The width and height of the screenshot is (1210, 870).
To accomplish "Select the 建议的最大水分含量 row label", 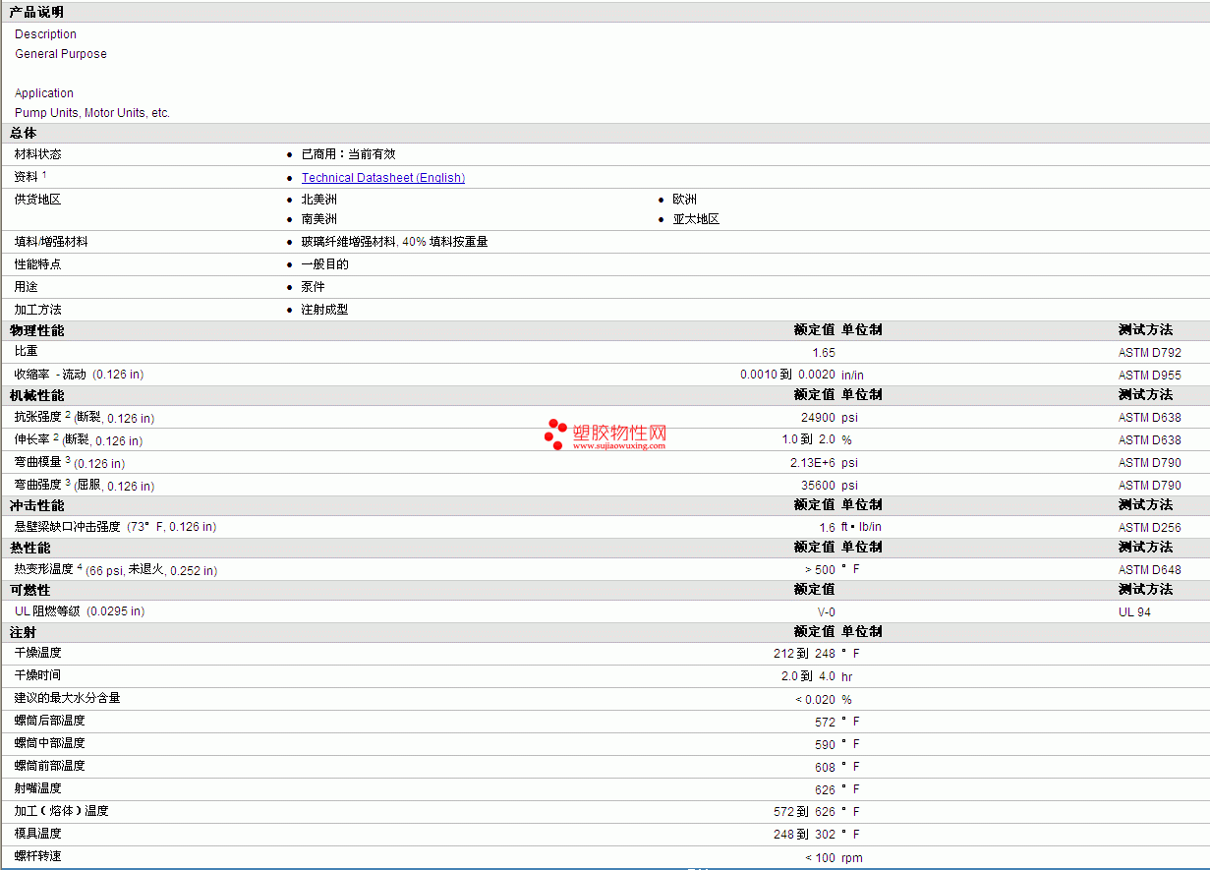I will [x=68, y=698].
